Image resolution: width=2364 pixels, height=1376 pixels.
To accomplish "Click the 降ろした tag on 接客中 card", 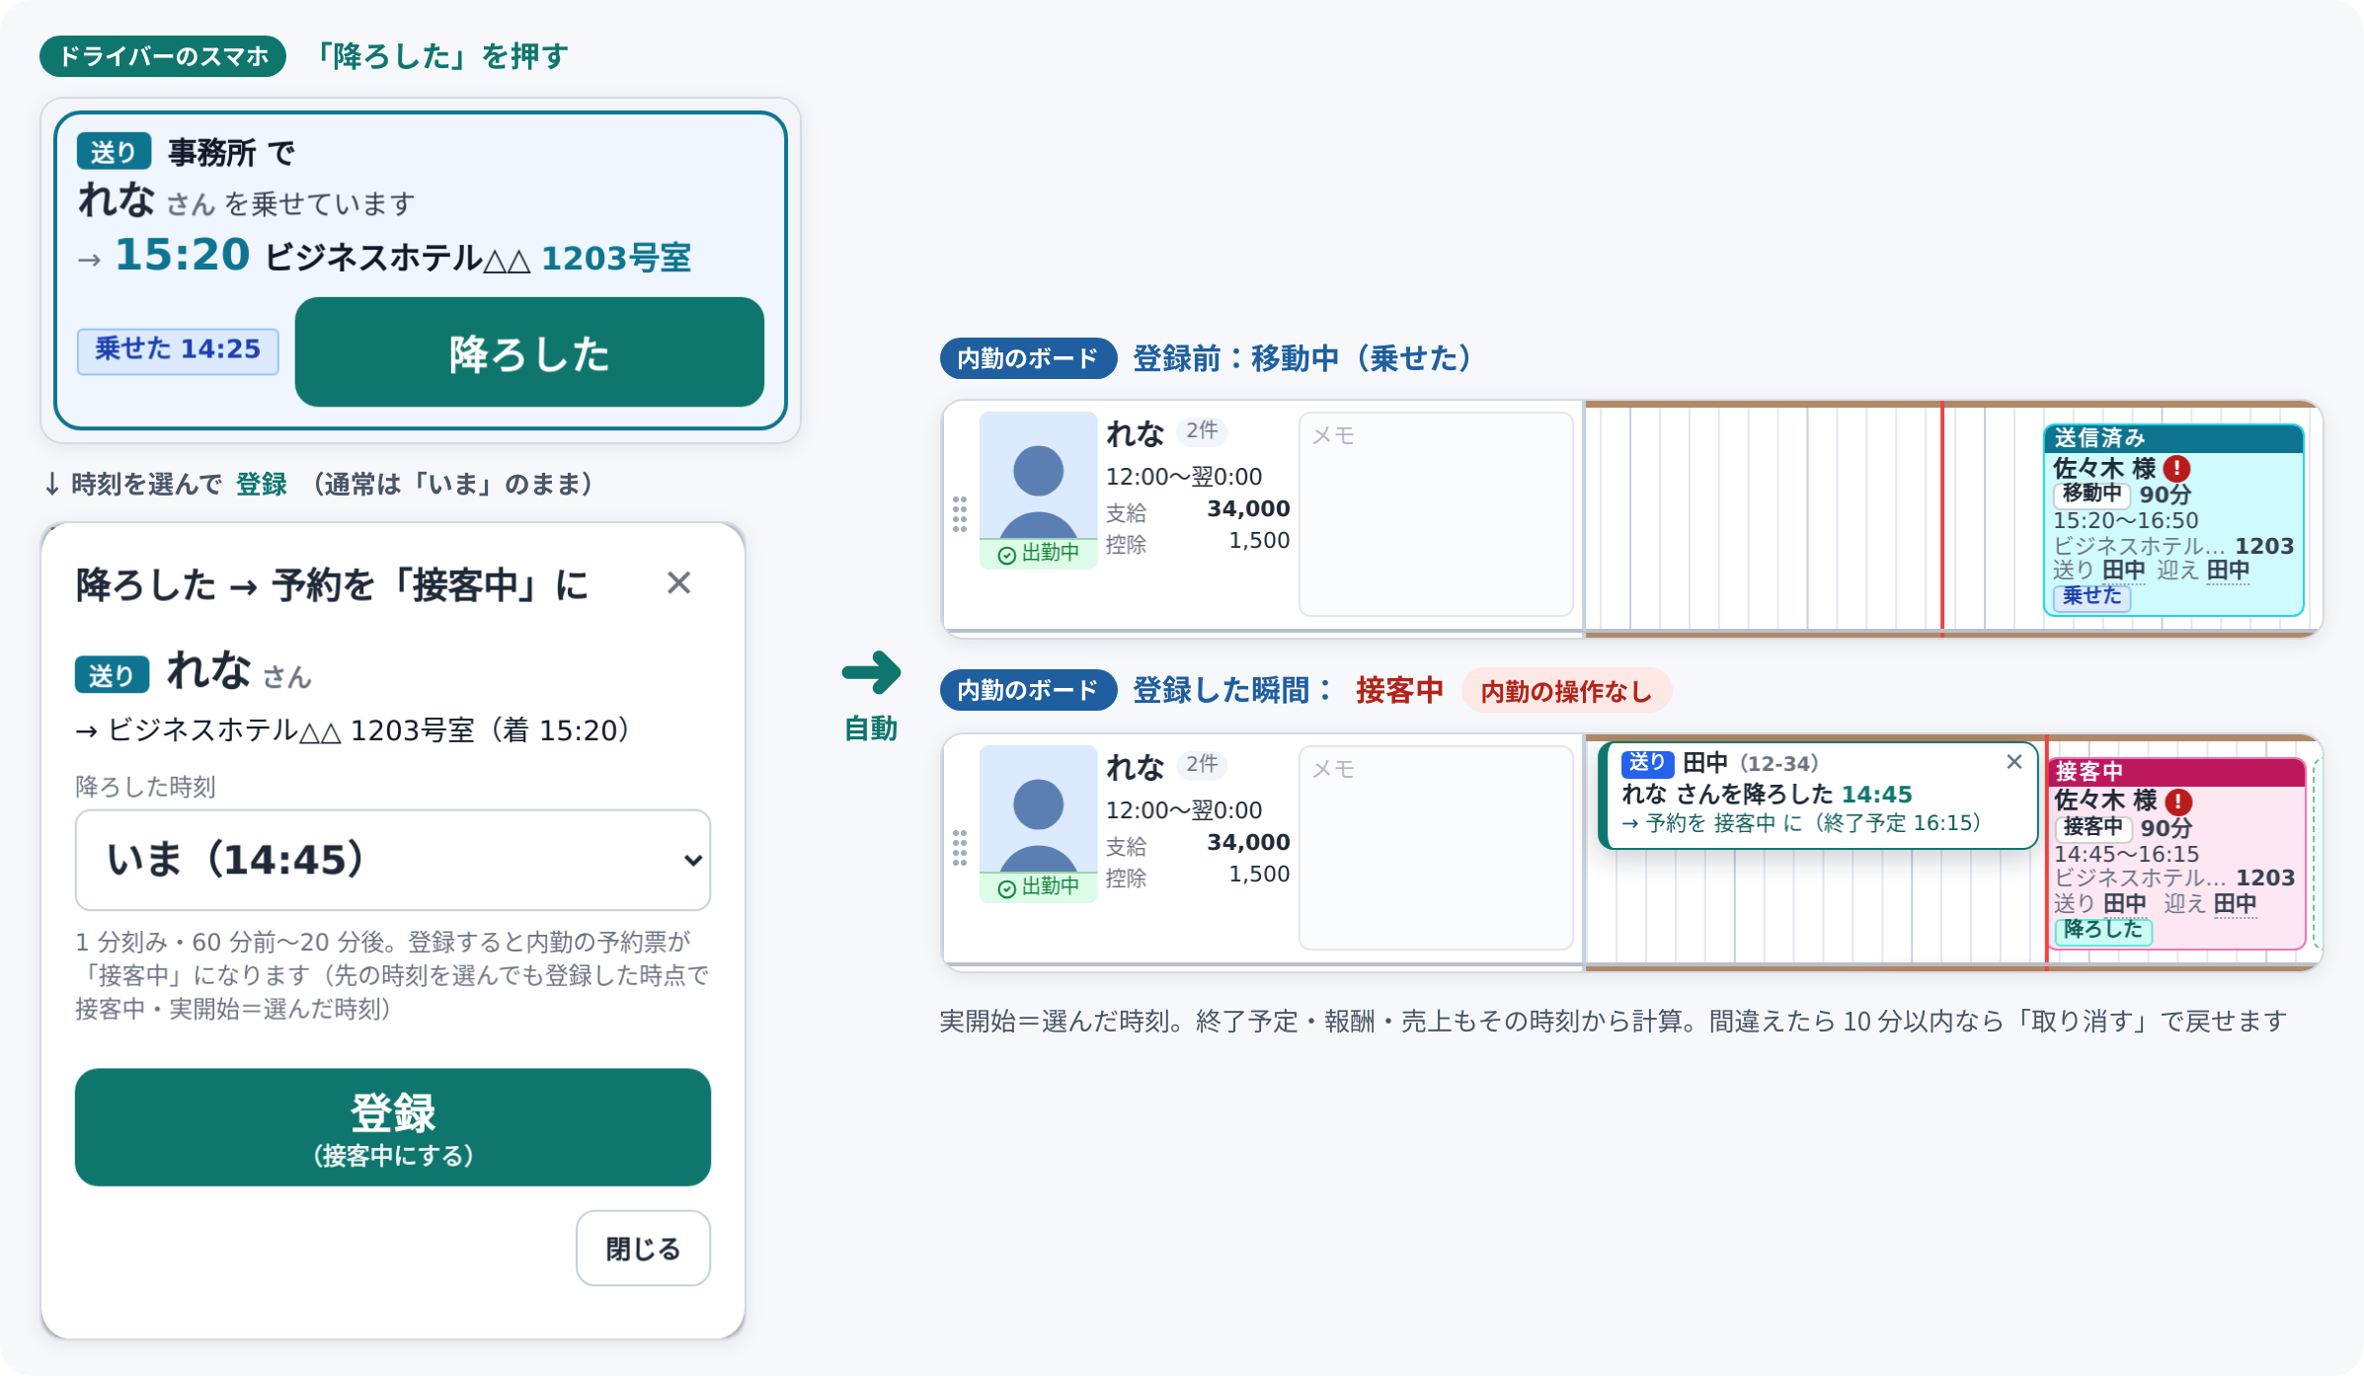I will pyautogui.click(x=2103, y=930).
